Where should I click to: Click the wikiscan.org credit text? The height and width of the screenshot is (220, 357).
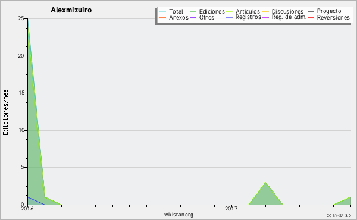(178, 215)
